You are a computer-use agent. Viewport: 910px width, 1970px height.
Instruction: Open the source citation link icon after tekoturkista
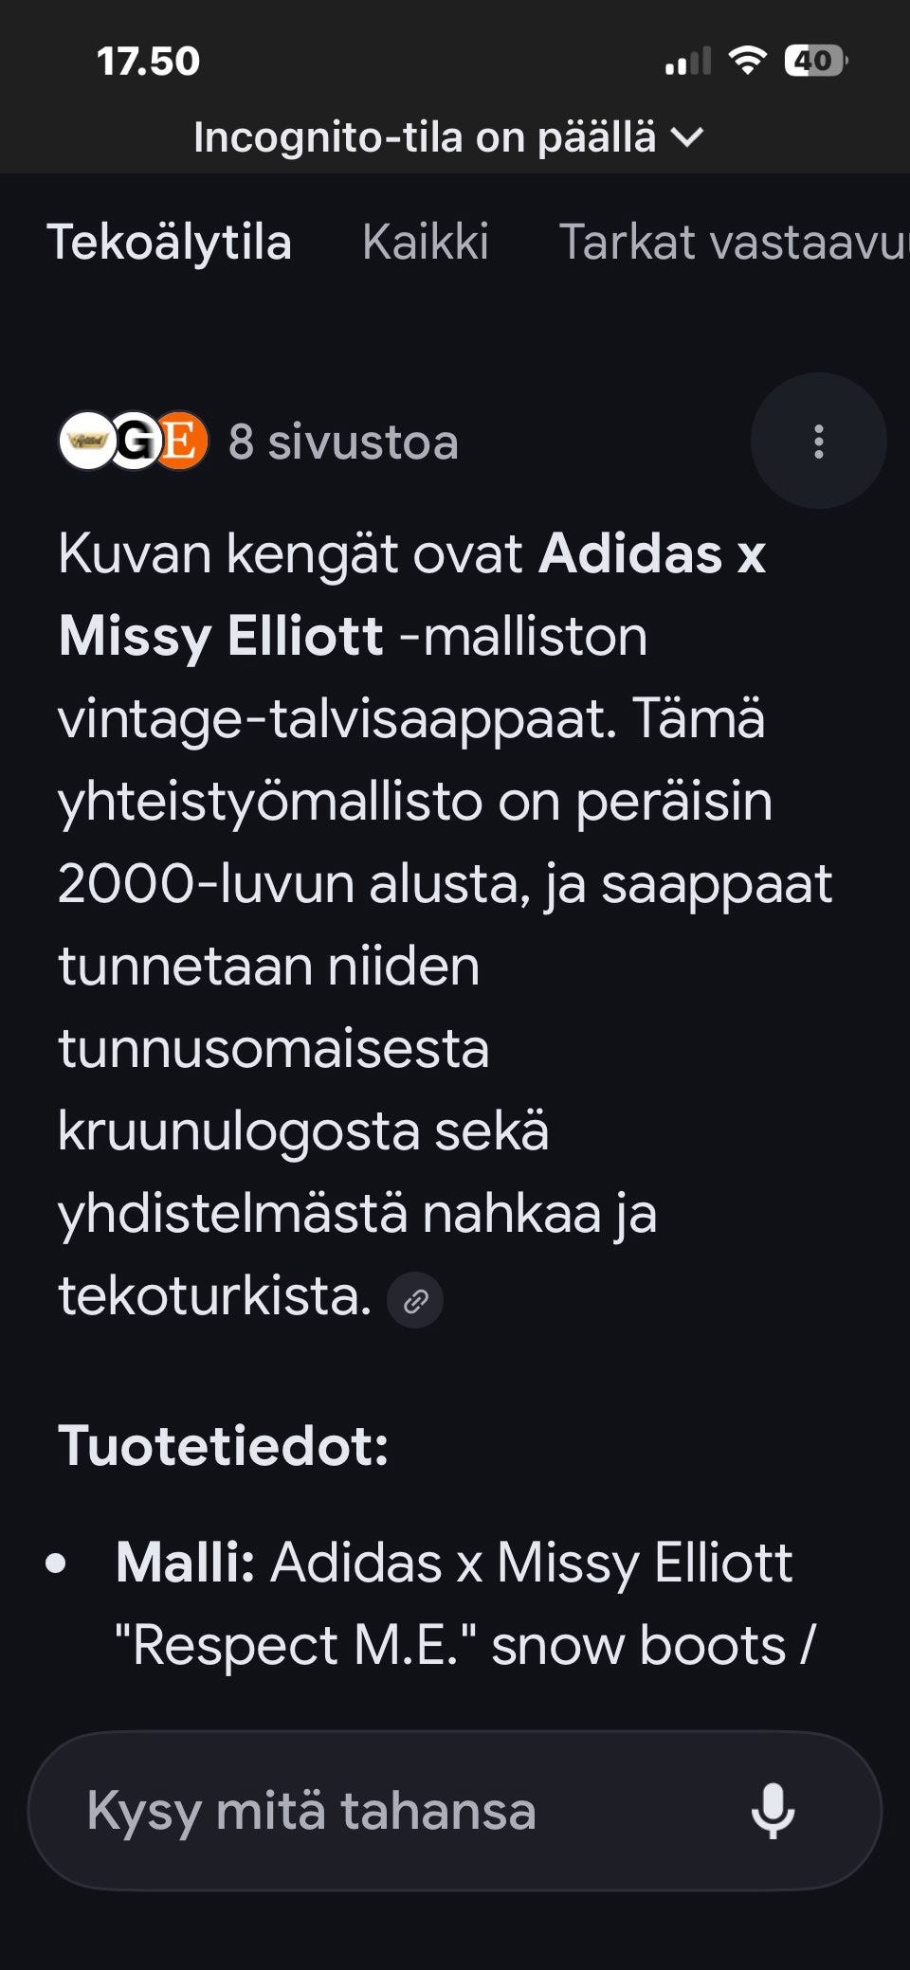click(415, 1300)
